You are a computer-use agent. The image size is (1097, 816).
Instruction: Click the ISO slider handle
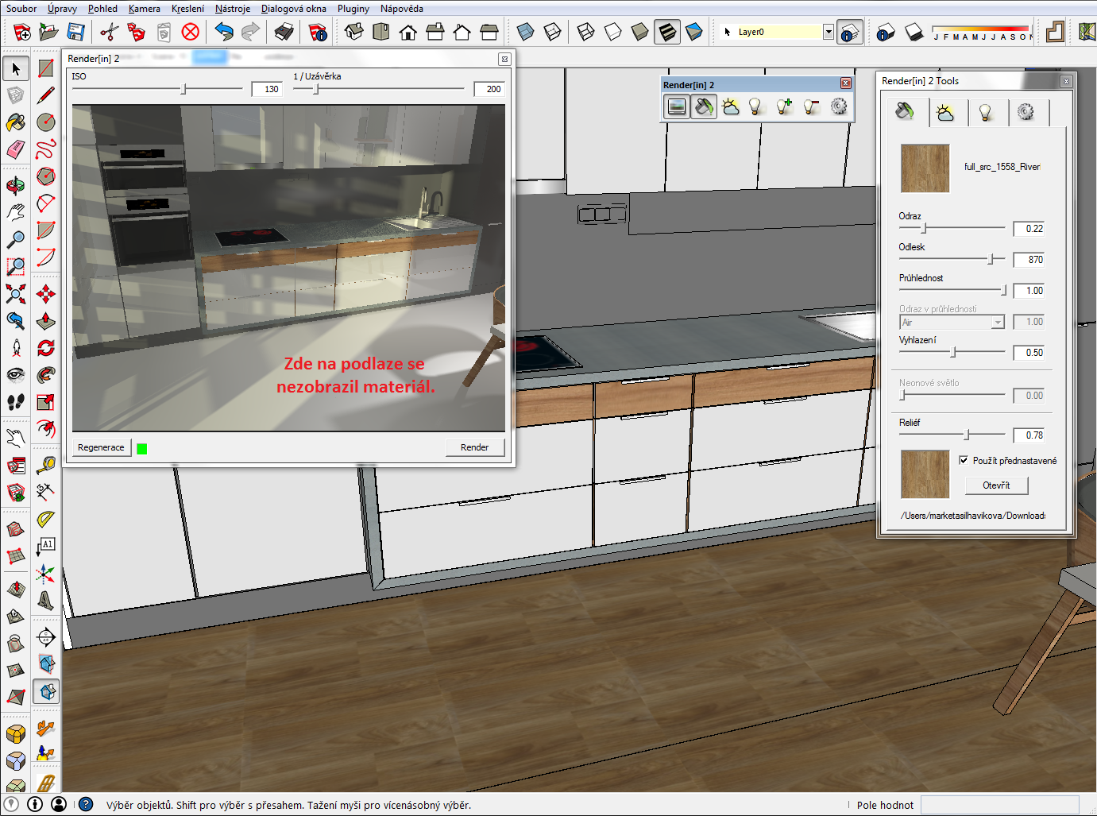click(183, 89)
